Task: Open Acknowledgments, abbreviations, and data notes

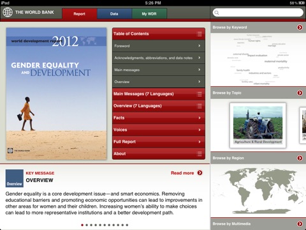Action: [x=159, y=57]
